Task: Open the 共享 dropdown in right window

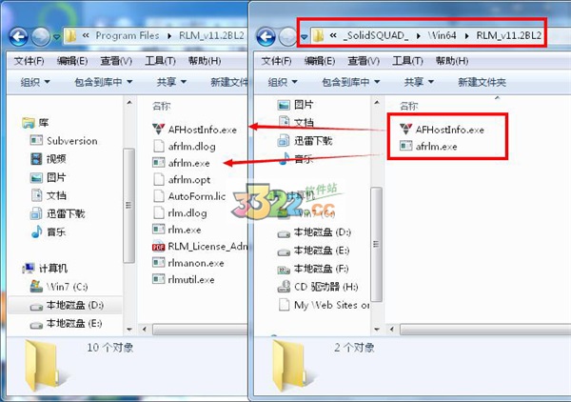Action: (x=419, y=82)
